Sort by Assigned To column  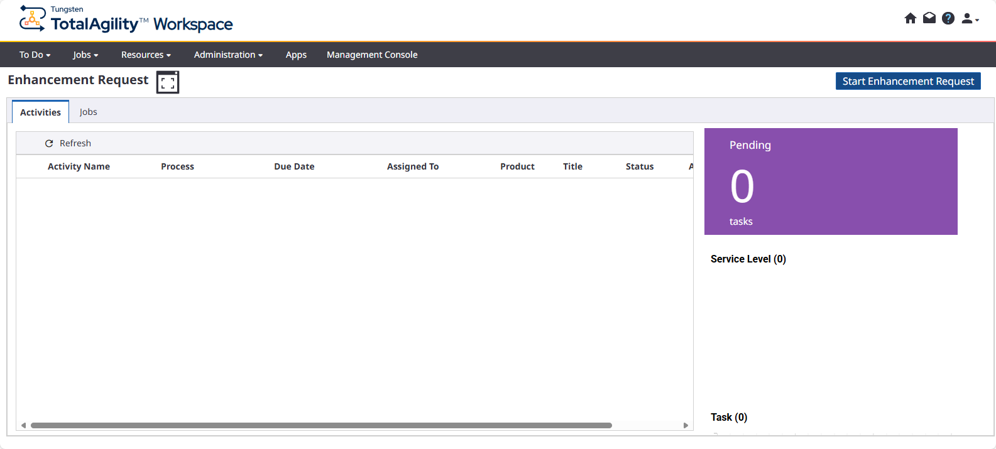pos(413,166)
